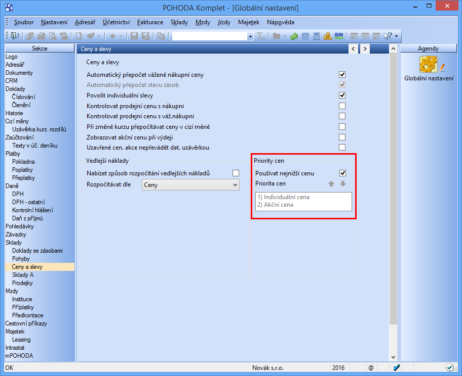Check Při změně kurzu přepočítávat ceny
462x376 pixels.
point(342,127)
